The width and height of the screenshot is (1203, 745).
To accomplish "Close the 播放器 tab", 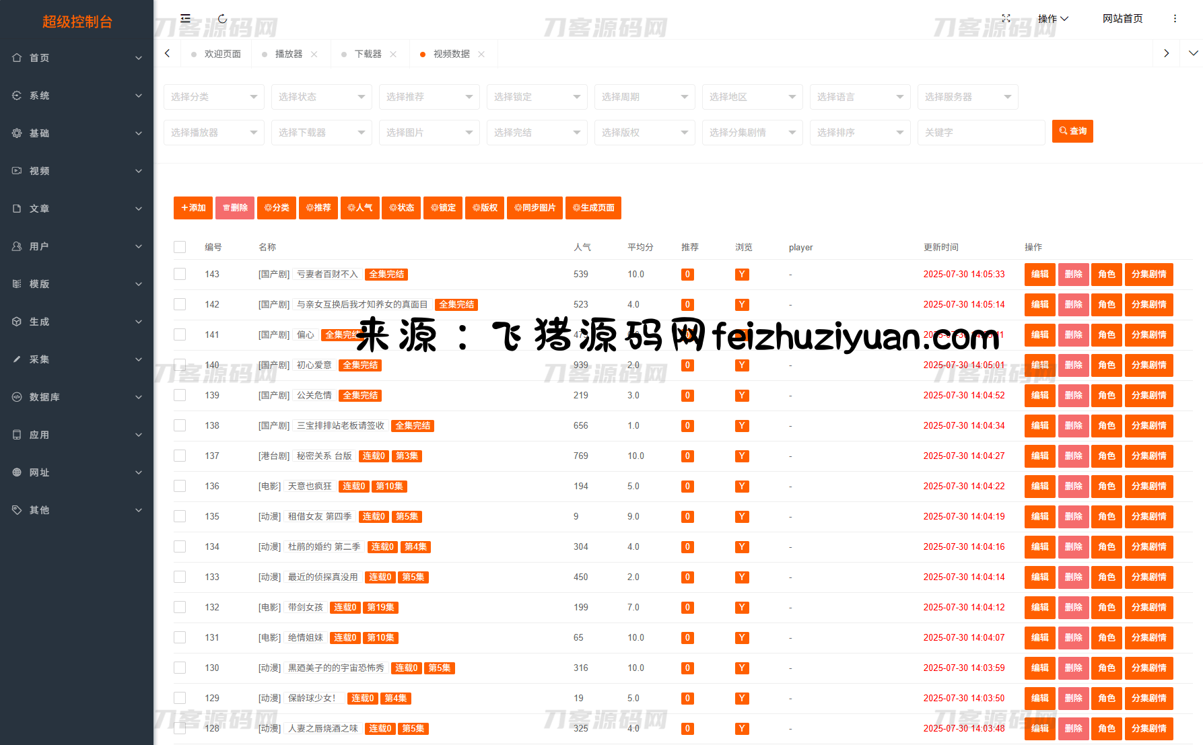I will coord(314,55).
